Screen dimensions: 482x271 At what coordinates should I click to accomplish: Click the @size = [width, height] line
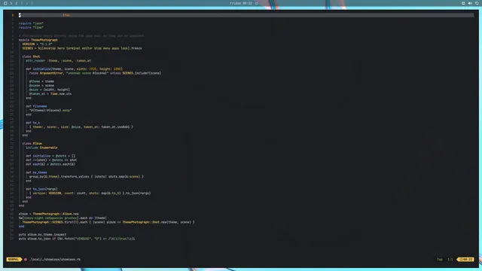(50, 90)
